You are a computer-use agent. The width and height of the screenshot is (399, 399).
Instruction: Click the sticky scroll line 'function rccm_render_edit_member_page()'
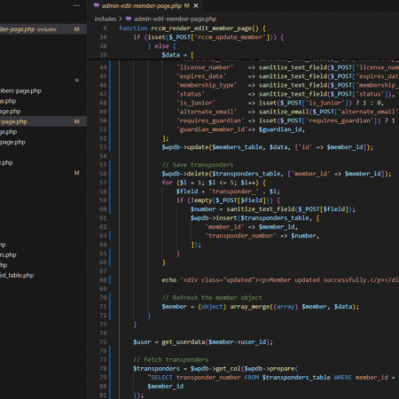coord(192,28)
